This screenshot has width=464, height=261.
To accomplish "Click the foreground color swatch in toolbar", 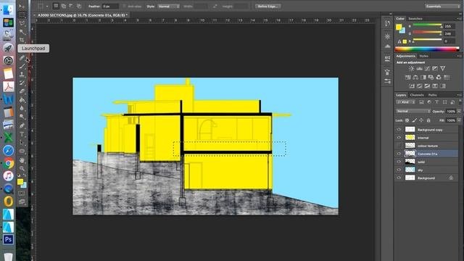I will [x=20, y=182].
